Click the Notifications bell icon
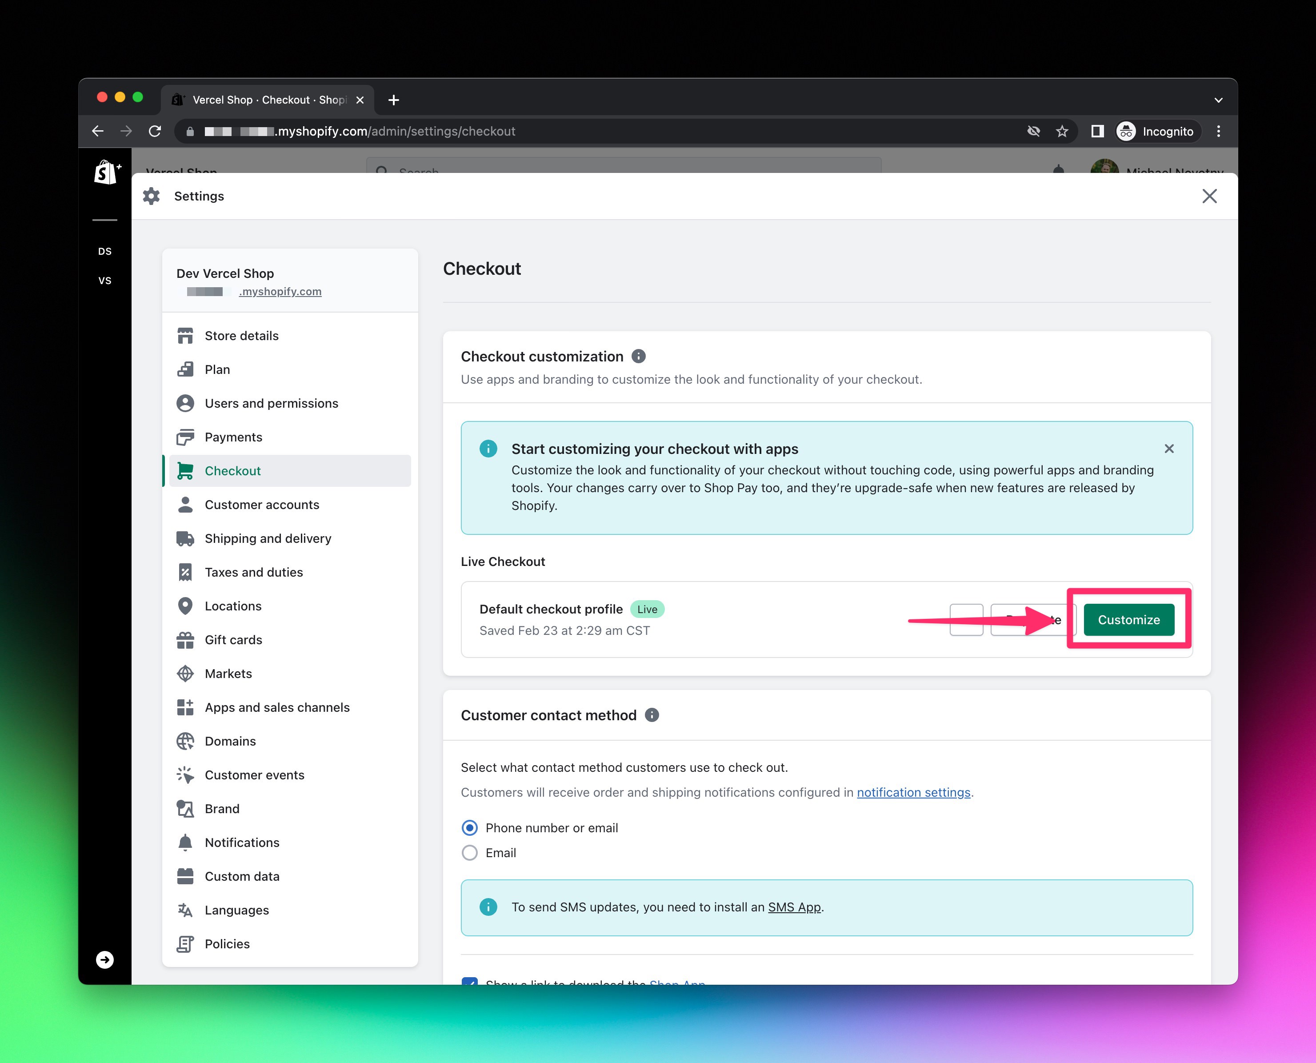This screenshot has height=1063, width=1316. tap(185, 842)
